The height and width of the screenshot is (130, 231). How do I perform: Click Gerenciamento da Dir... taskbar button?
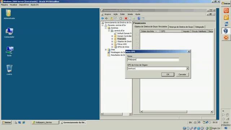tap(73, 122)
